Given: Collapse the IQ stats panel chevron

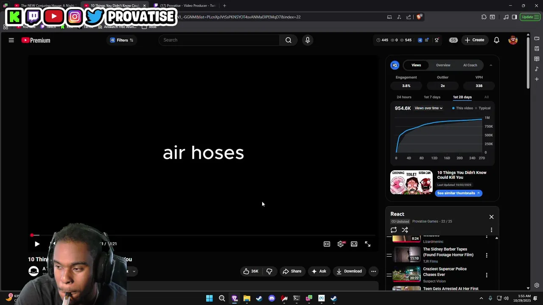Looking at the screenshot, I should (x=491, y=65).
